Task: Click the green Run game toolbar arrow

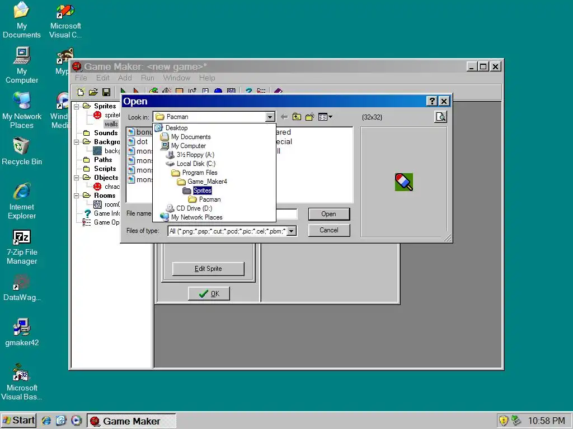Action: pyautogui.click(x=123, y=91)
